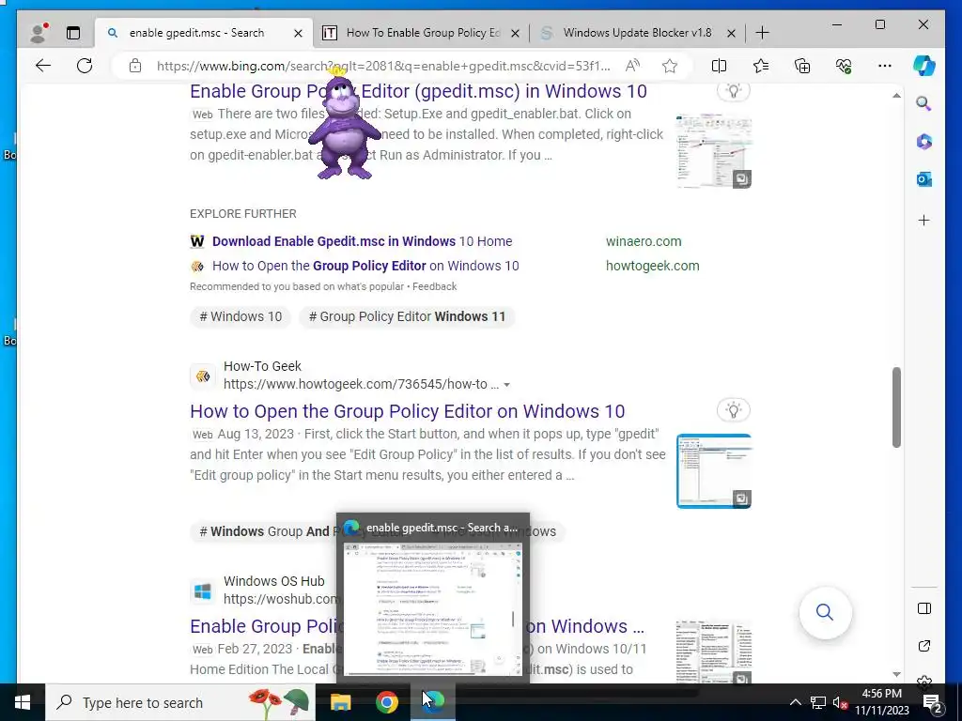Click the muted volume tray icon

[x=840, y=702]
